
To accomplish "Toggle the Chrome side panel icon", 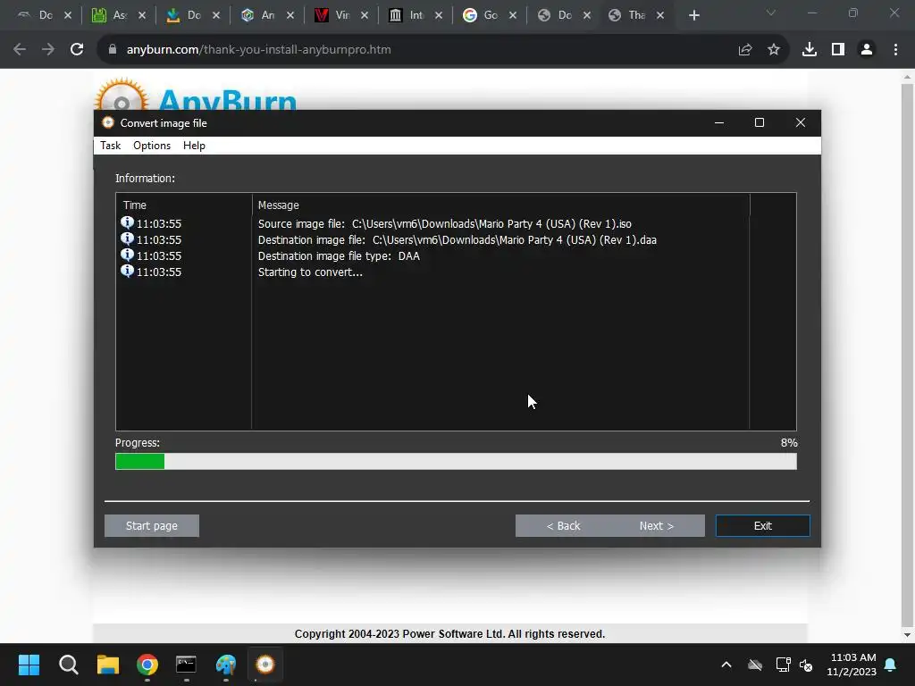I will pyautogui.click(x=838, y=50).
